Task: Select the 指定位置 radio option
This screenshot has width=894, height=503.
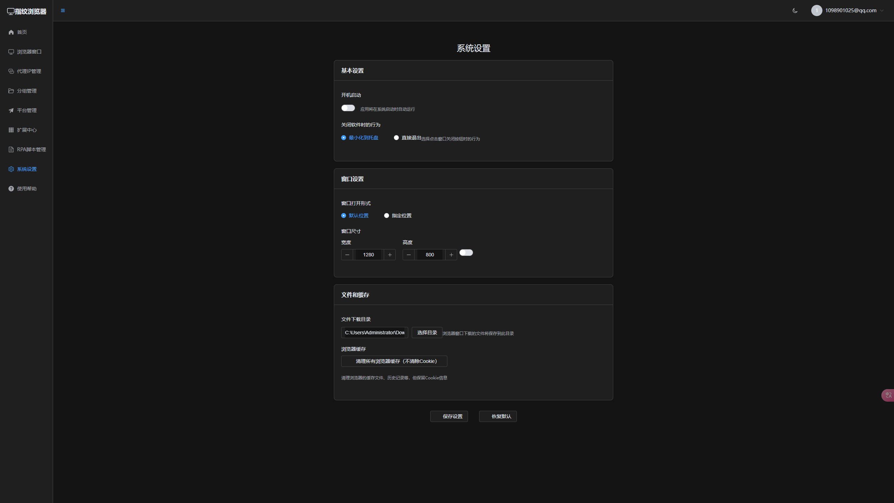Action: (387, 216)
